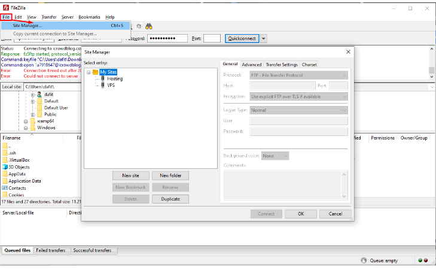Select Default User folder in local tree
This screenshot has height=270, width=436.
(56, 108)
